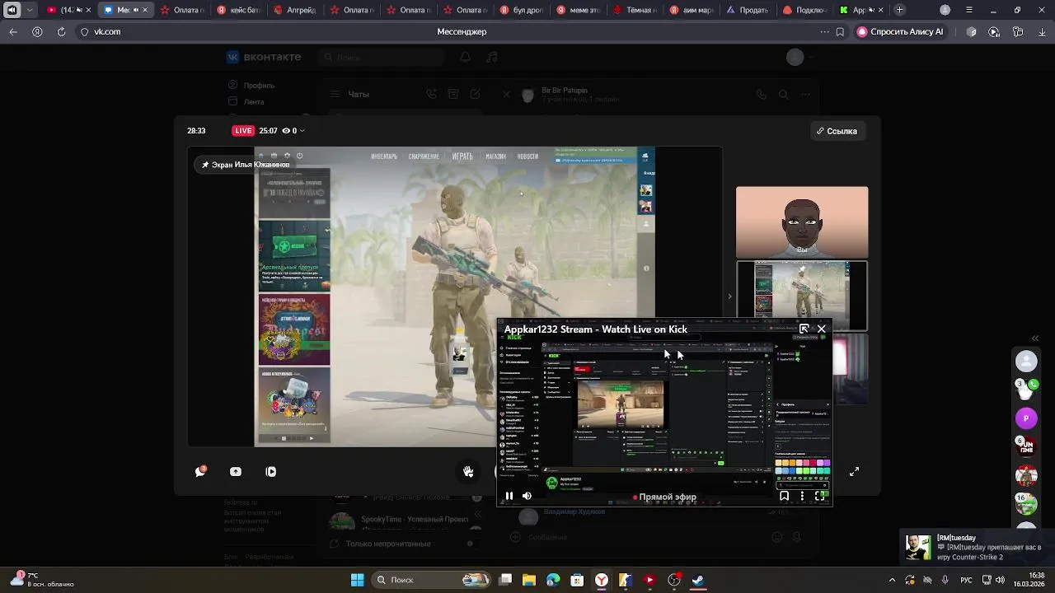Open the call chat messages icon
The image size is (1055, 593).
[x=200, y=471]
